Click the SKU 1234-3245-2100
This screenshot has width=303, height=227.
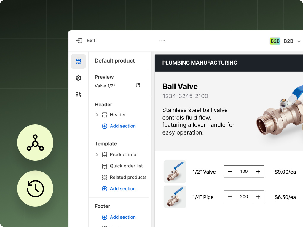click(185, 96)
